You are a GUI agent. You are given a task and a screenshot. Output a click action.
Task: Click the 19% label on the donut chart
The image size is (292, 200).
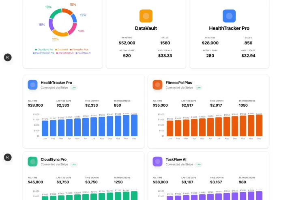click(48, 7)
